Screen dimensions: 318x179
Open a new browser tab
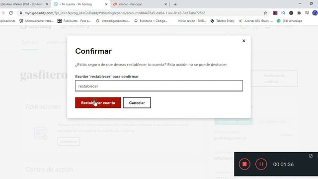[x=175, y=4]
